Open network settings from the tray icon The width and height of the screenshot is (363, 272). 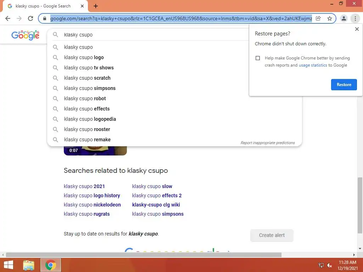321,265
